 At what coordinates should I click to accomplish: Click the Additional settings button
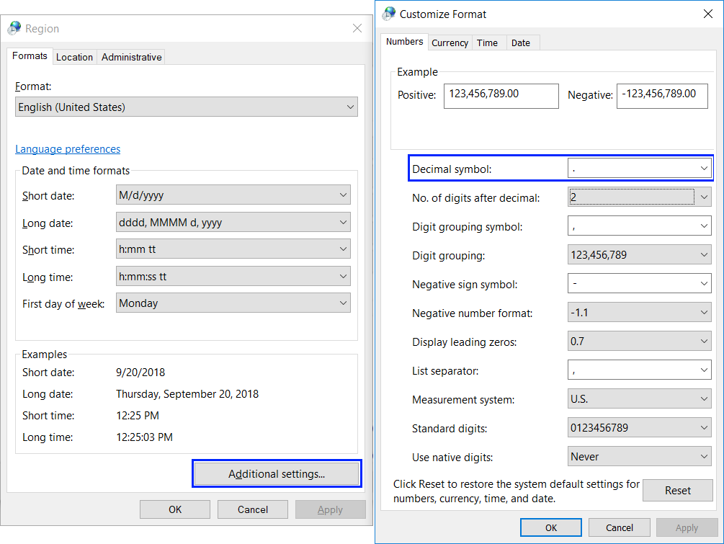click(277, 474)
